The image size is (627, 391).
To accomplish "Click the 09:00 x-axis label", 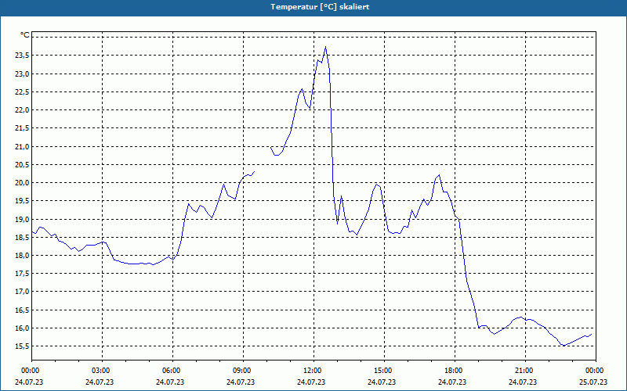I will pyautogui.click(x=243, y=371).
